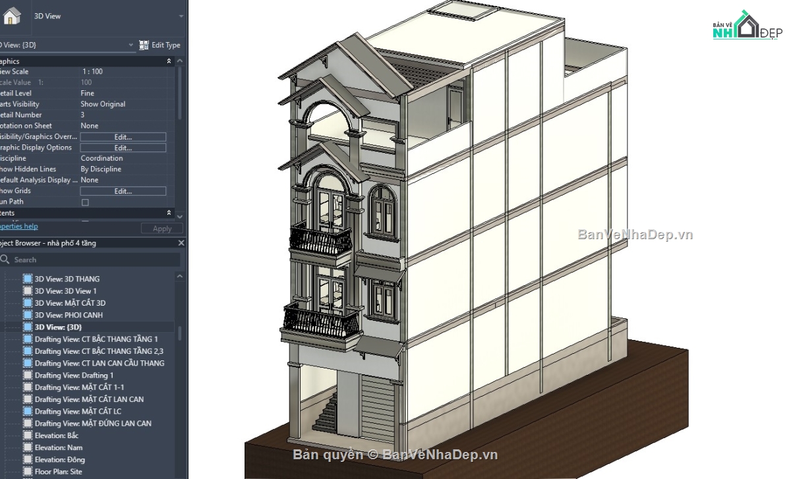Open the Properties help link
791x479 pixels.
[x=18, y=226]
